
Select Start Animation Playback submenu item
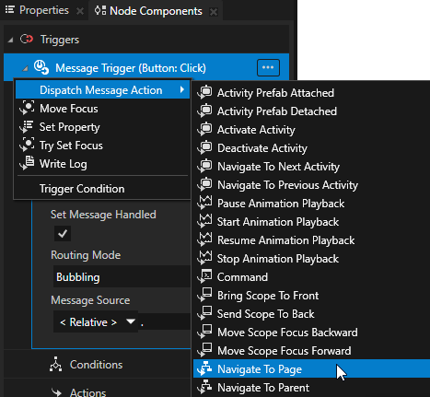311,221
